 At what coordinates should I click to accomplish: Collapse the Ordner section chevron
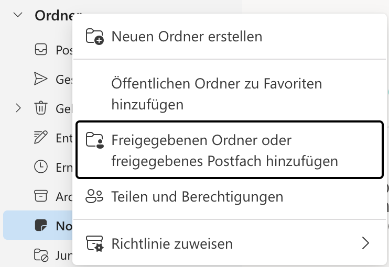18,15
